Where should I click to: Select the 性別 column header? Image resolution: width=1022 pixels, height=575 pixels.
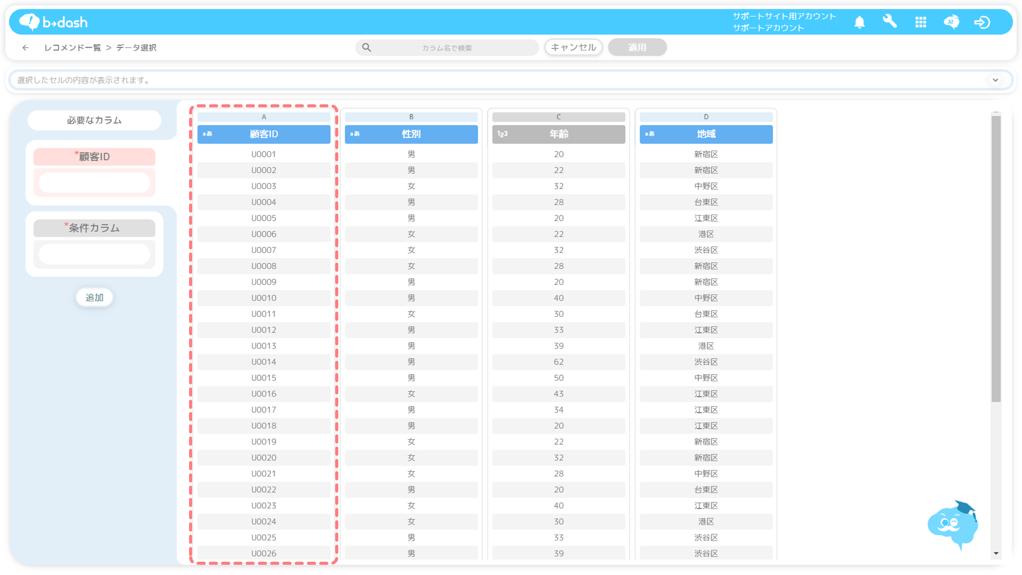(411, 134)
